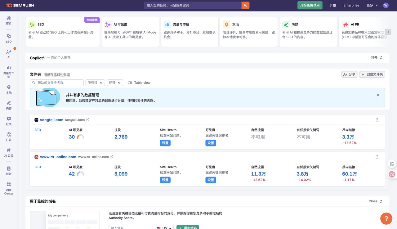Open the 标签 tags dropdown
The height and width of the screenshot is (229, 397).
coord(115,83)
